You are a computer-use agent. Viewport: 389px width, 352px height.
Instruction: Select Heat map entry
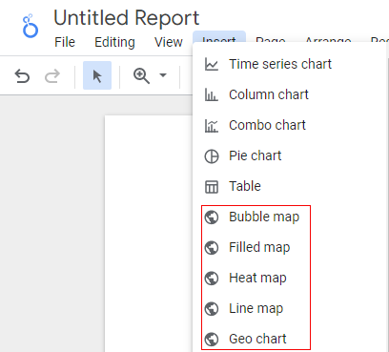290,278
